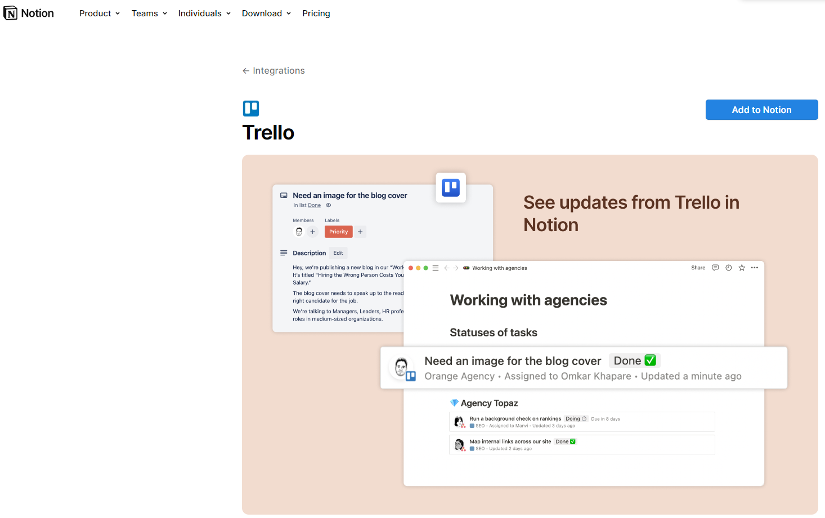Click avatar on background check task row
This screenshot has height=518, width=825.
click(x=459, y=422)
